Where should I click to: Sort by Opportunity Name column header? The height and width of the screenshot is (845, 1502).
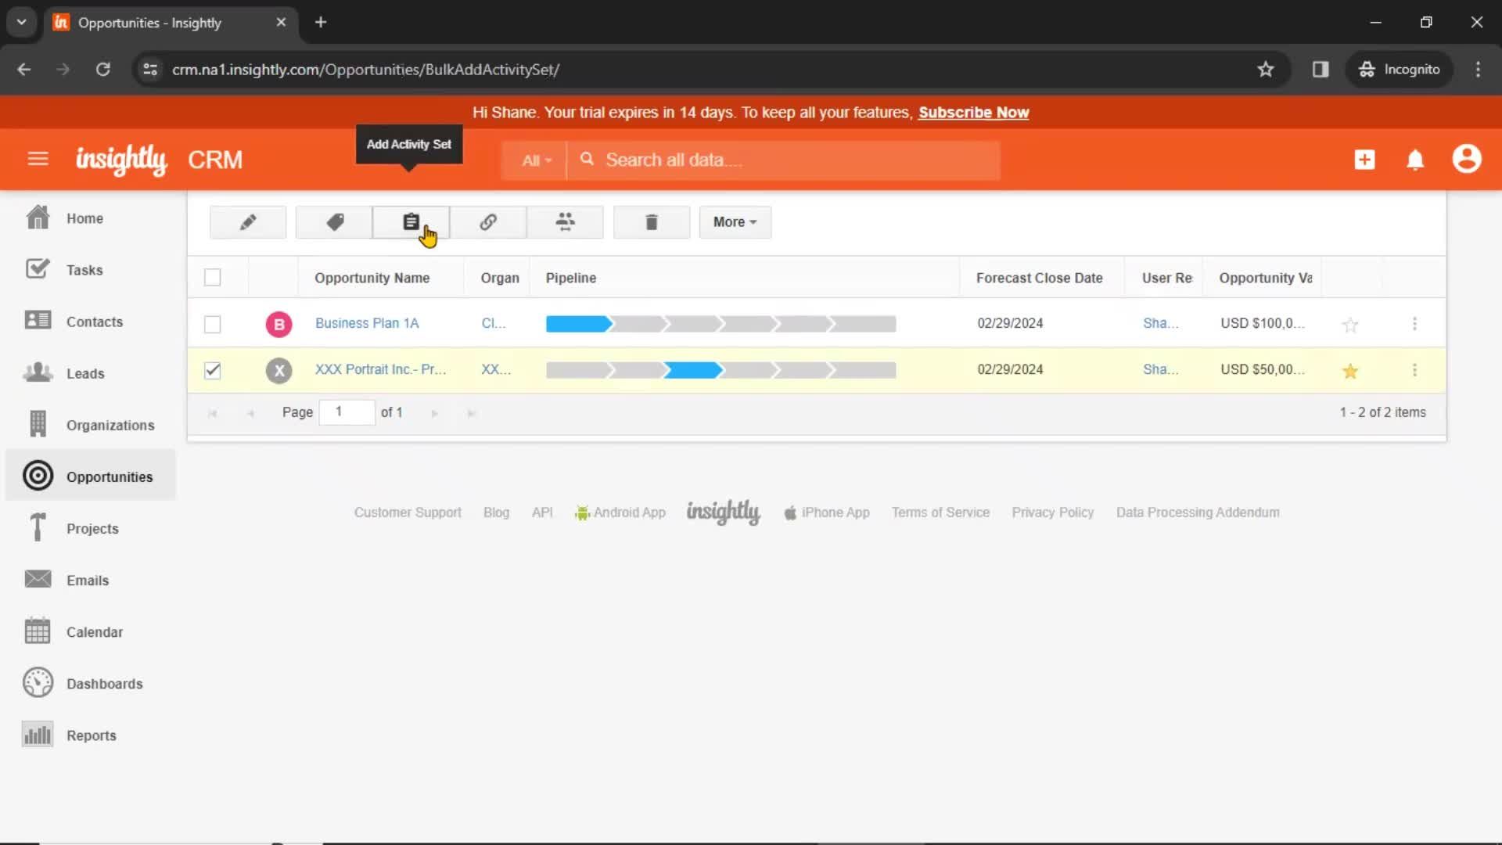[372, 278]
